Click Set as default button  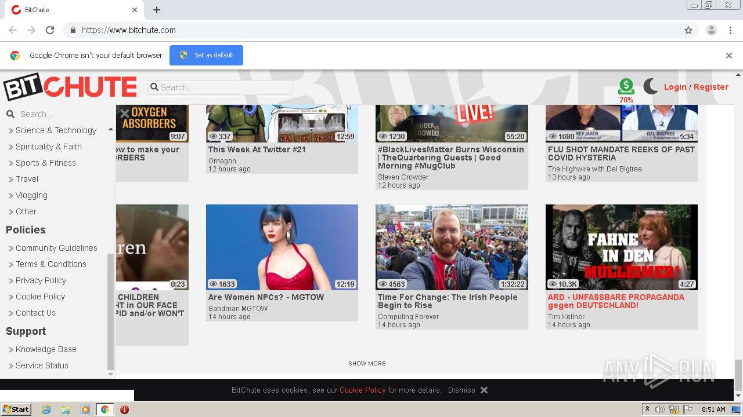click(206, 55)
